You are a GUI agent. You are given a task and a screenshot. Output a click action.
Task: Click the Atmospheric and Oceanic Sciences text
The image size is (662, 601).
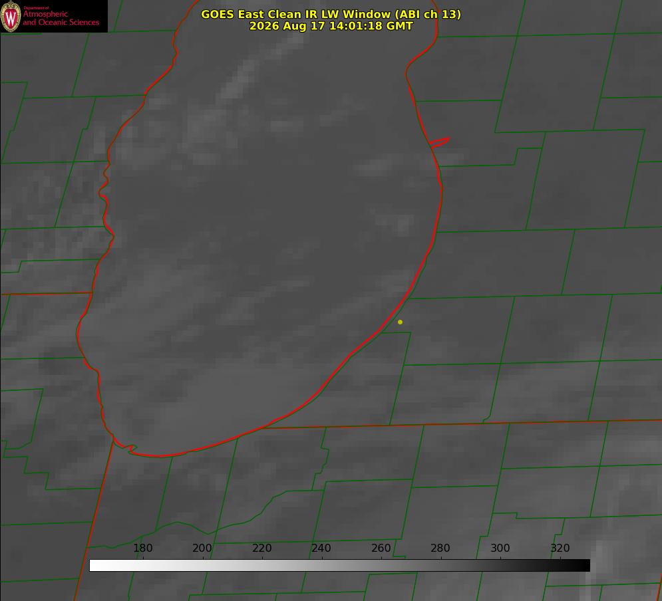point(61,18)
